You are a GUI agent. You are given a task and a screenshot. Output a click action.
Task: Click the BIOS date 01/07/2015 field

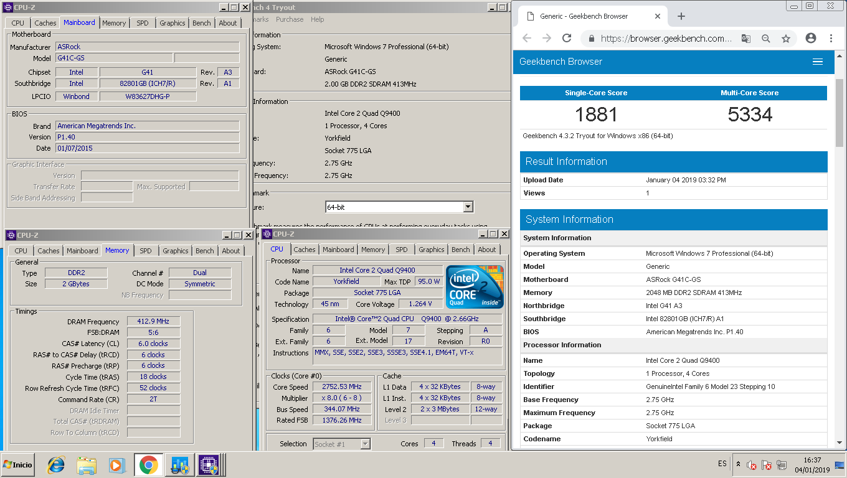[147, 148]
